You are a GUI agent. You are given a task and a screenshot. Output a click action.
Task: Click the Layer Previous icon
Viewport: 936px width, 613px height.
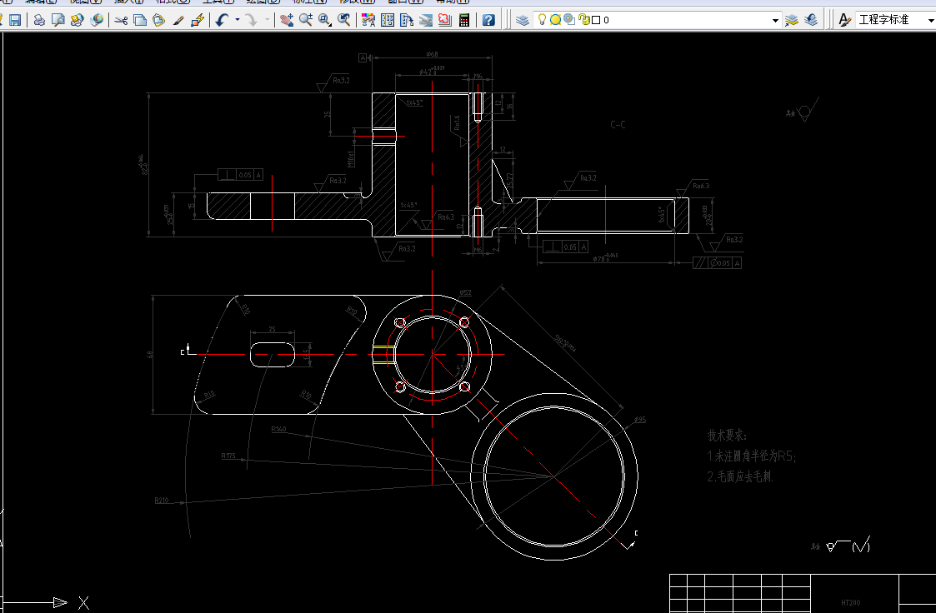point(811,20)
